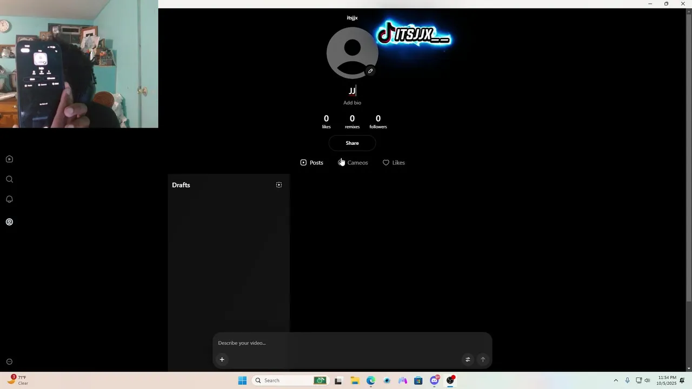Open the weather widget showing 71°F
692x389 pixels.
[17, 380]
